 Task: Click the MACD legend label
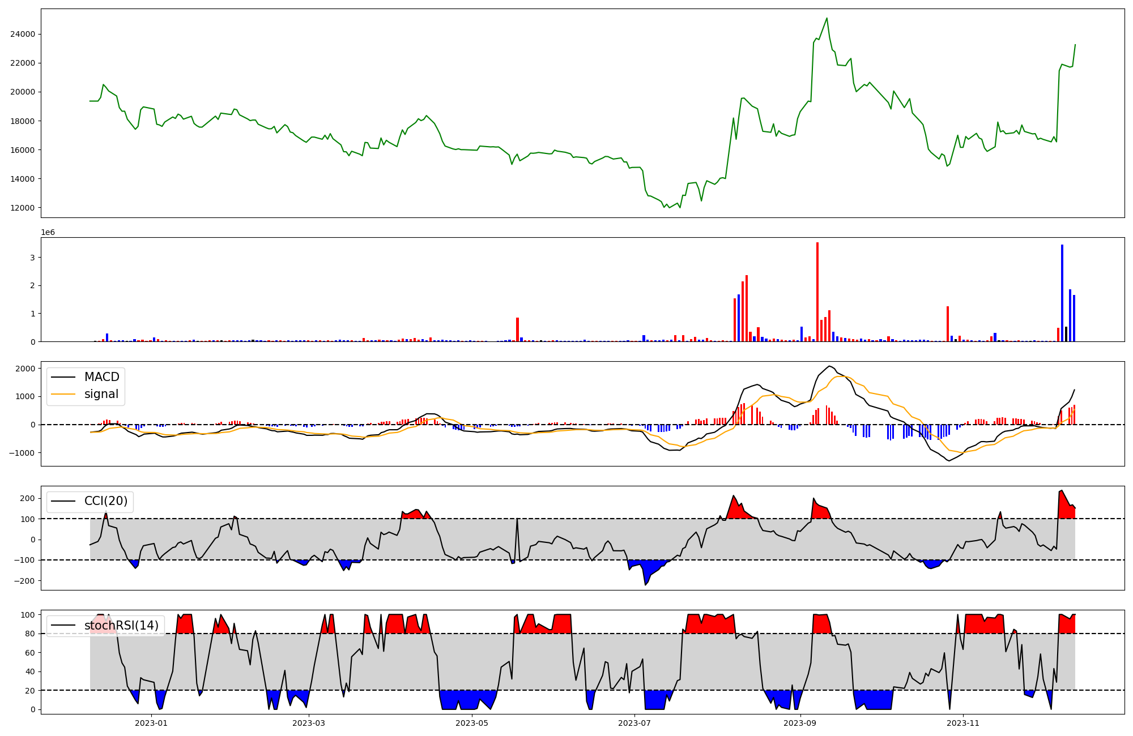101,377
